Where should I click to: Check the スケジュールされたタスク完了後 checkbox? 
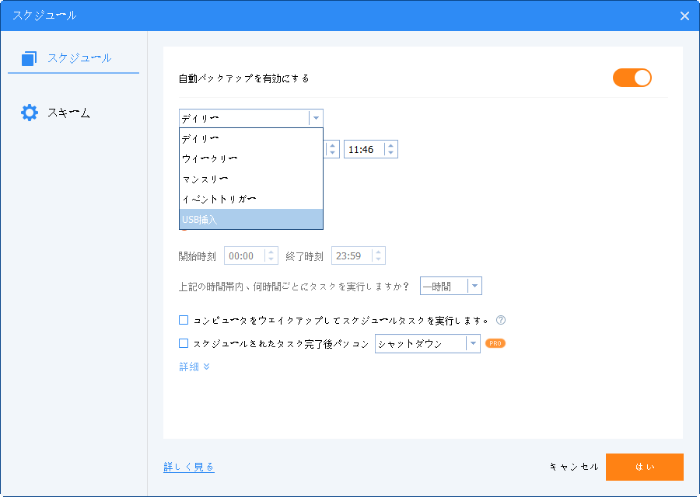pyautogui.click(x=184, y=343)
